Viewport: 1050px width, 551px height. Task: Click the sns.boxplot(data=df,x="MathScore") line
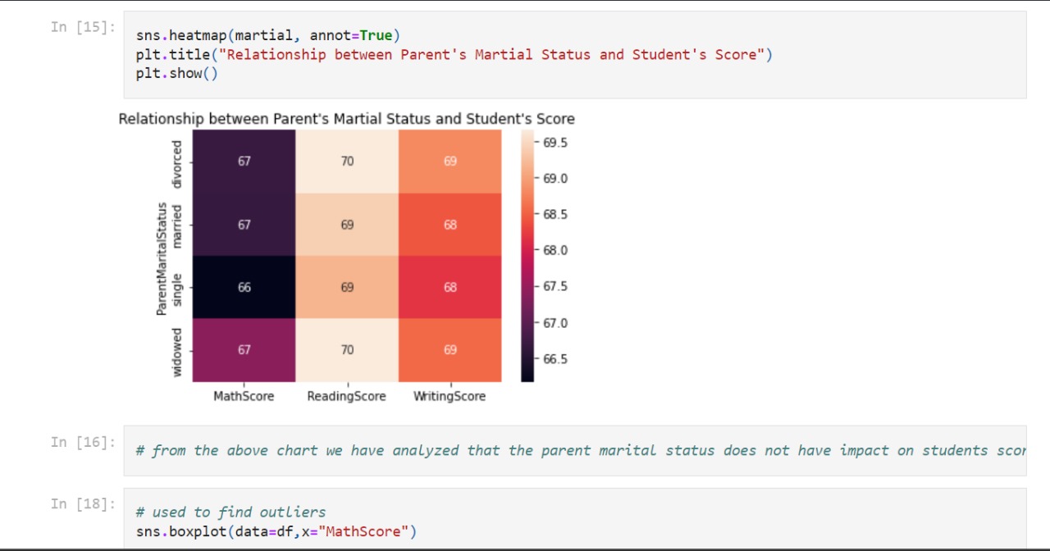pyautogui.click(x=276, y=531)
